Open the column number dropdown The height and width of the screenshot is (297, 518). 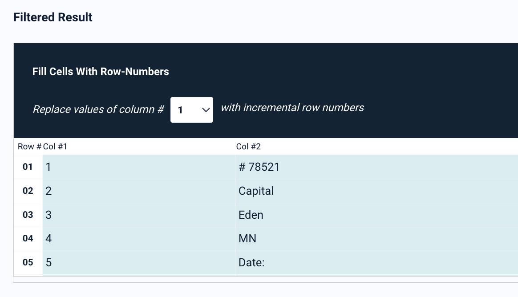[191, 110]
